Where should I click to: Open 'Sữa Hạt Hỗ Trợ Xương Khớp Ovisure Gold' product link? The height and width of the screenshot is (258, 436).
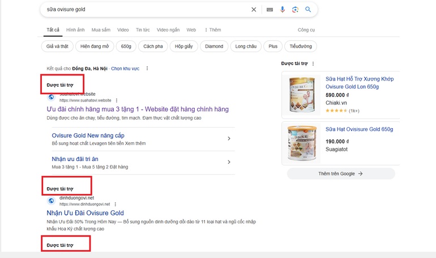[360, 83]
